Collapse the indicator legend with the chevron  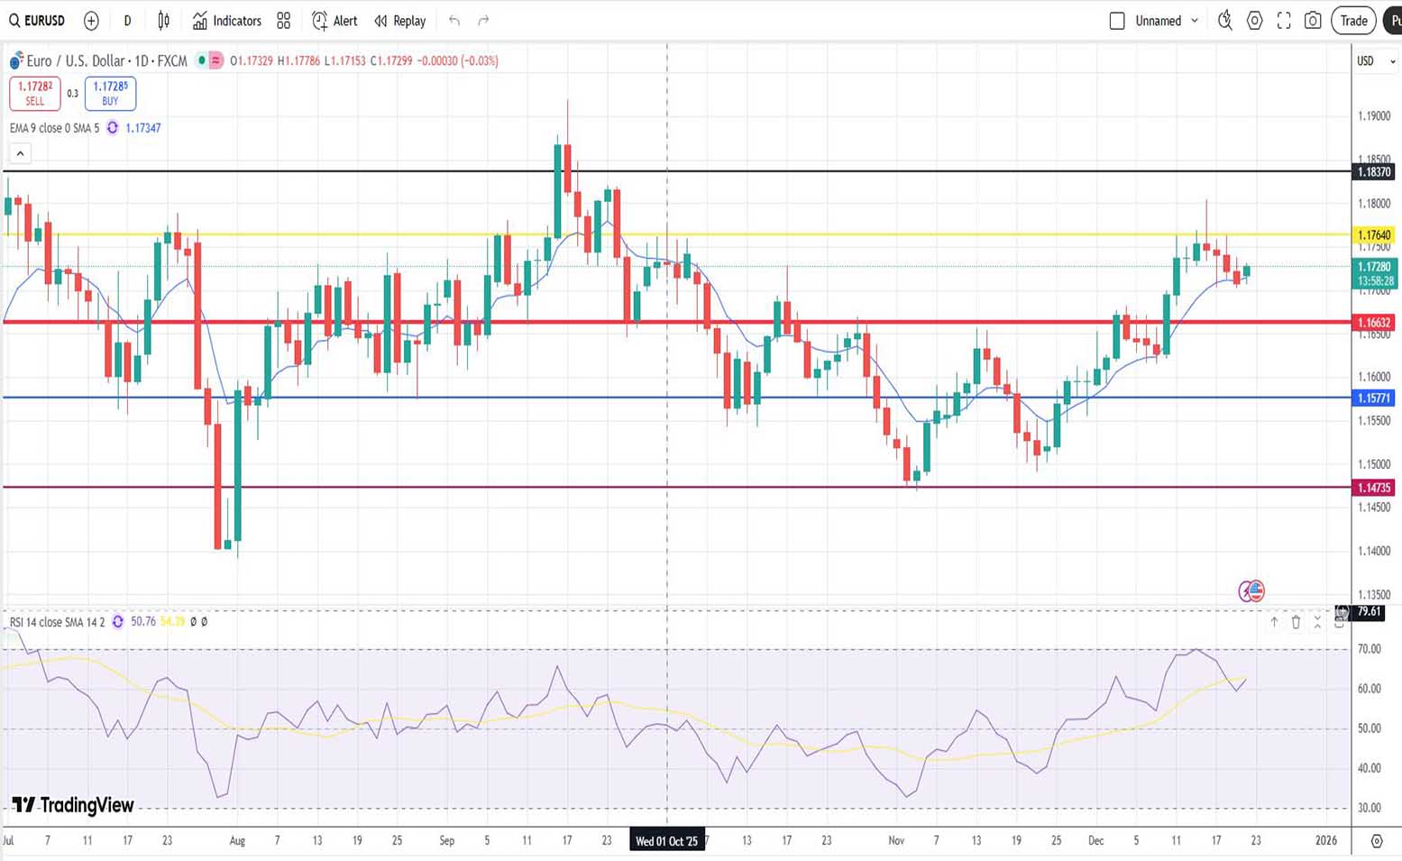tap(20, 153)
